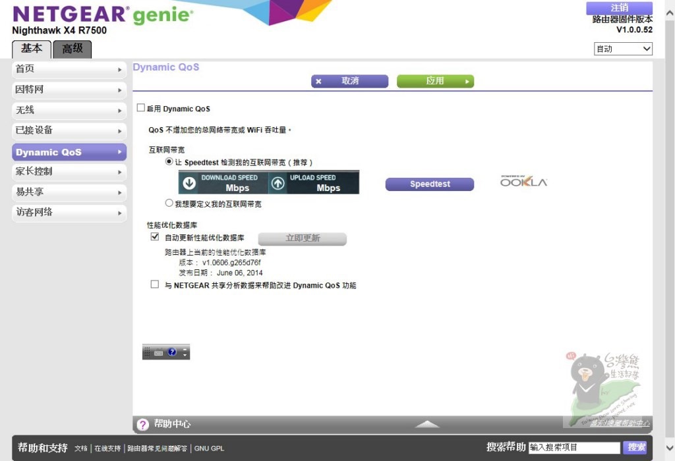Click the upload speed arrow icon

coord(278,184)
